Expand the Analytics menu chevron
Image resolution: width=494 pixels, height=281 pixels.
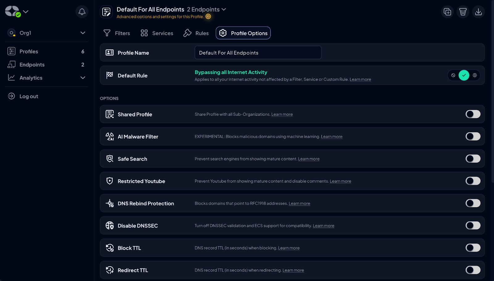pos(83,78)
